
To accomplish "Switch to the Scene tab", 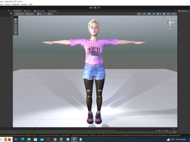I will [17, 11].
